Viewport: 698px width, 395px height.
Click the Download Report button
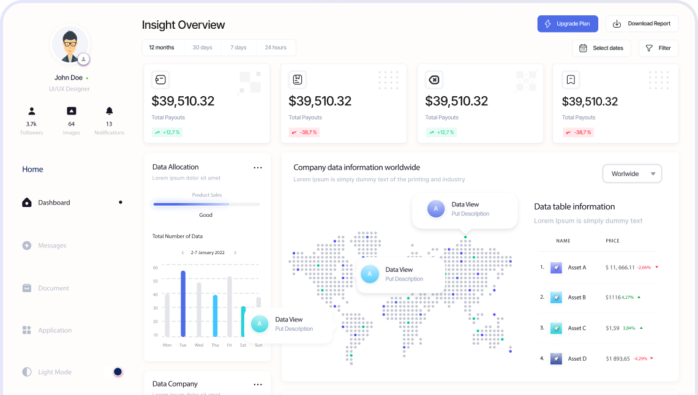[642, 24]
